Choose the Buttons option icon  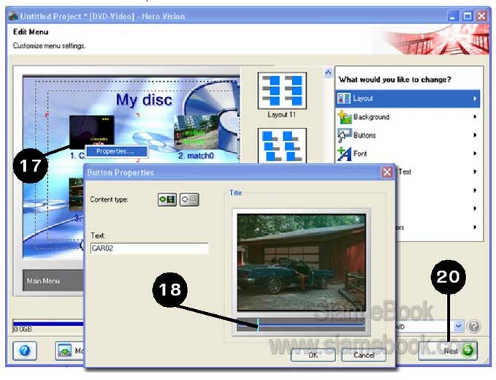pos(344,135)
